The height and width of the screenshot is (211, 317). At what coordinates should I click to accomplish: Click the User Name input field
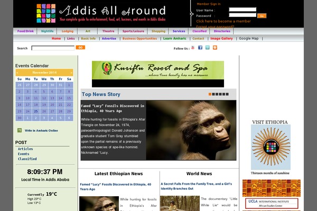243,9
